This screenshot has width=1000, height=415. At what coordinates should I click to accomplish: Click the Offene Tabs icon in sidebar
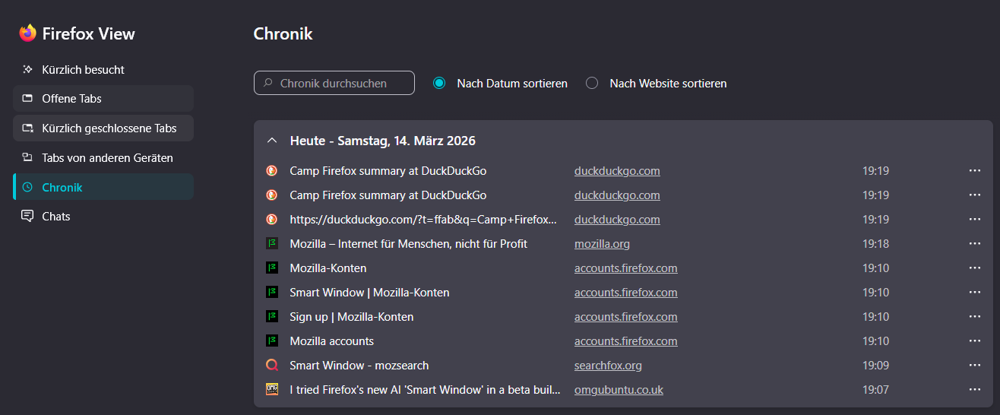click(27, 99)
